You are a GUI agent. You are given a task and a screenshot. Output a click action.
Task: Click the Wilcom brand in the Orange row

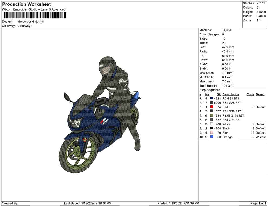pos(261,137)
